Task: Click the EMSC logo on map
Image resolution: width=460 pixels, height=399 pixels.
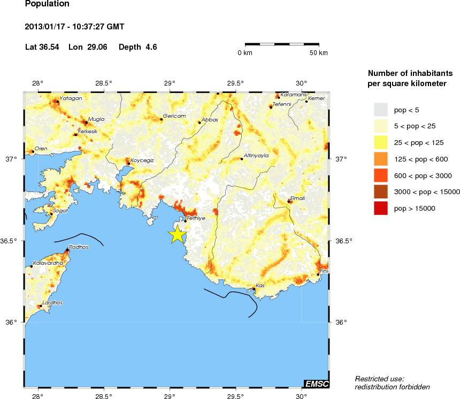Action: pos(316,383)
